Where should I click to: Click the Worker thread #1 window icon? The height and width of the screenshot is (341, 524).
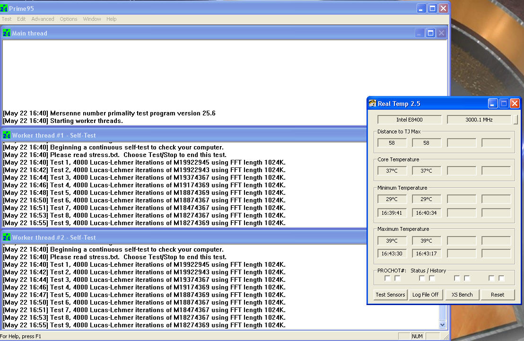[x=6, y=135]
